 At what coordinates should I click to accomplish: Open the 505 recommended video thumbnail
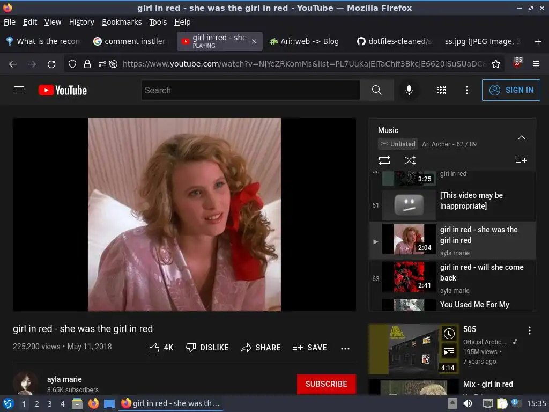pos(413,349)
